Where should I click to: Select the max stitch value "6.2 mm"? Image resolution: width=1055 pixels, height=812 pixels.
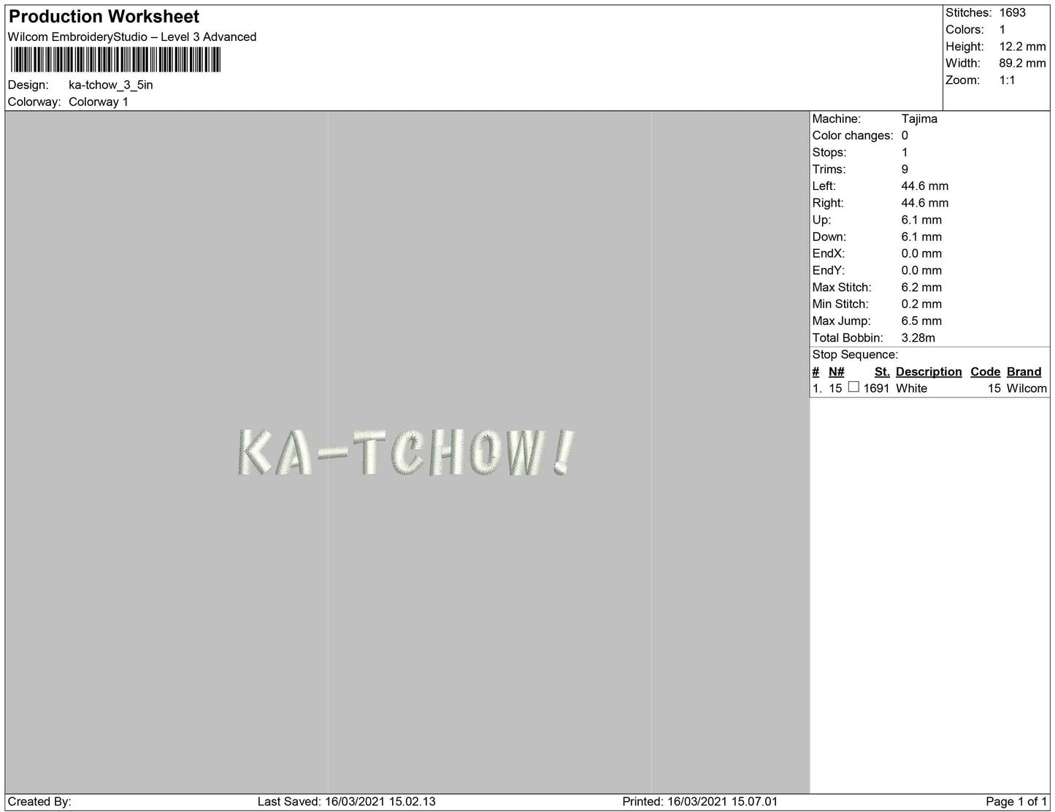coord(921,288)
